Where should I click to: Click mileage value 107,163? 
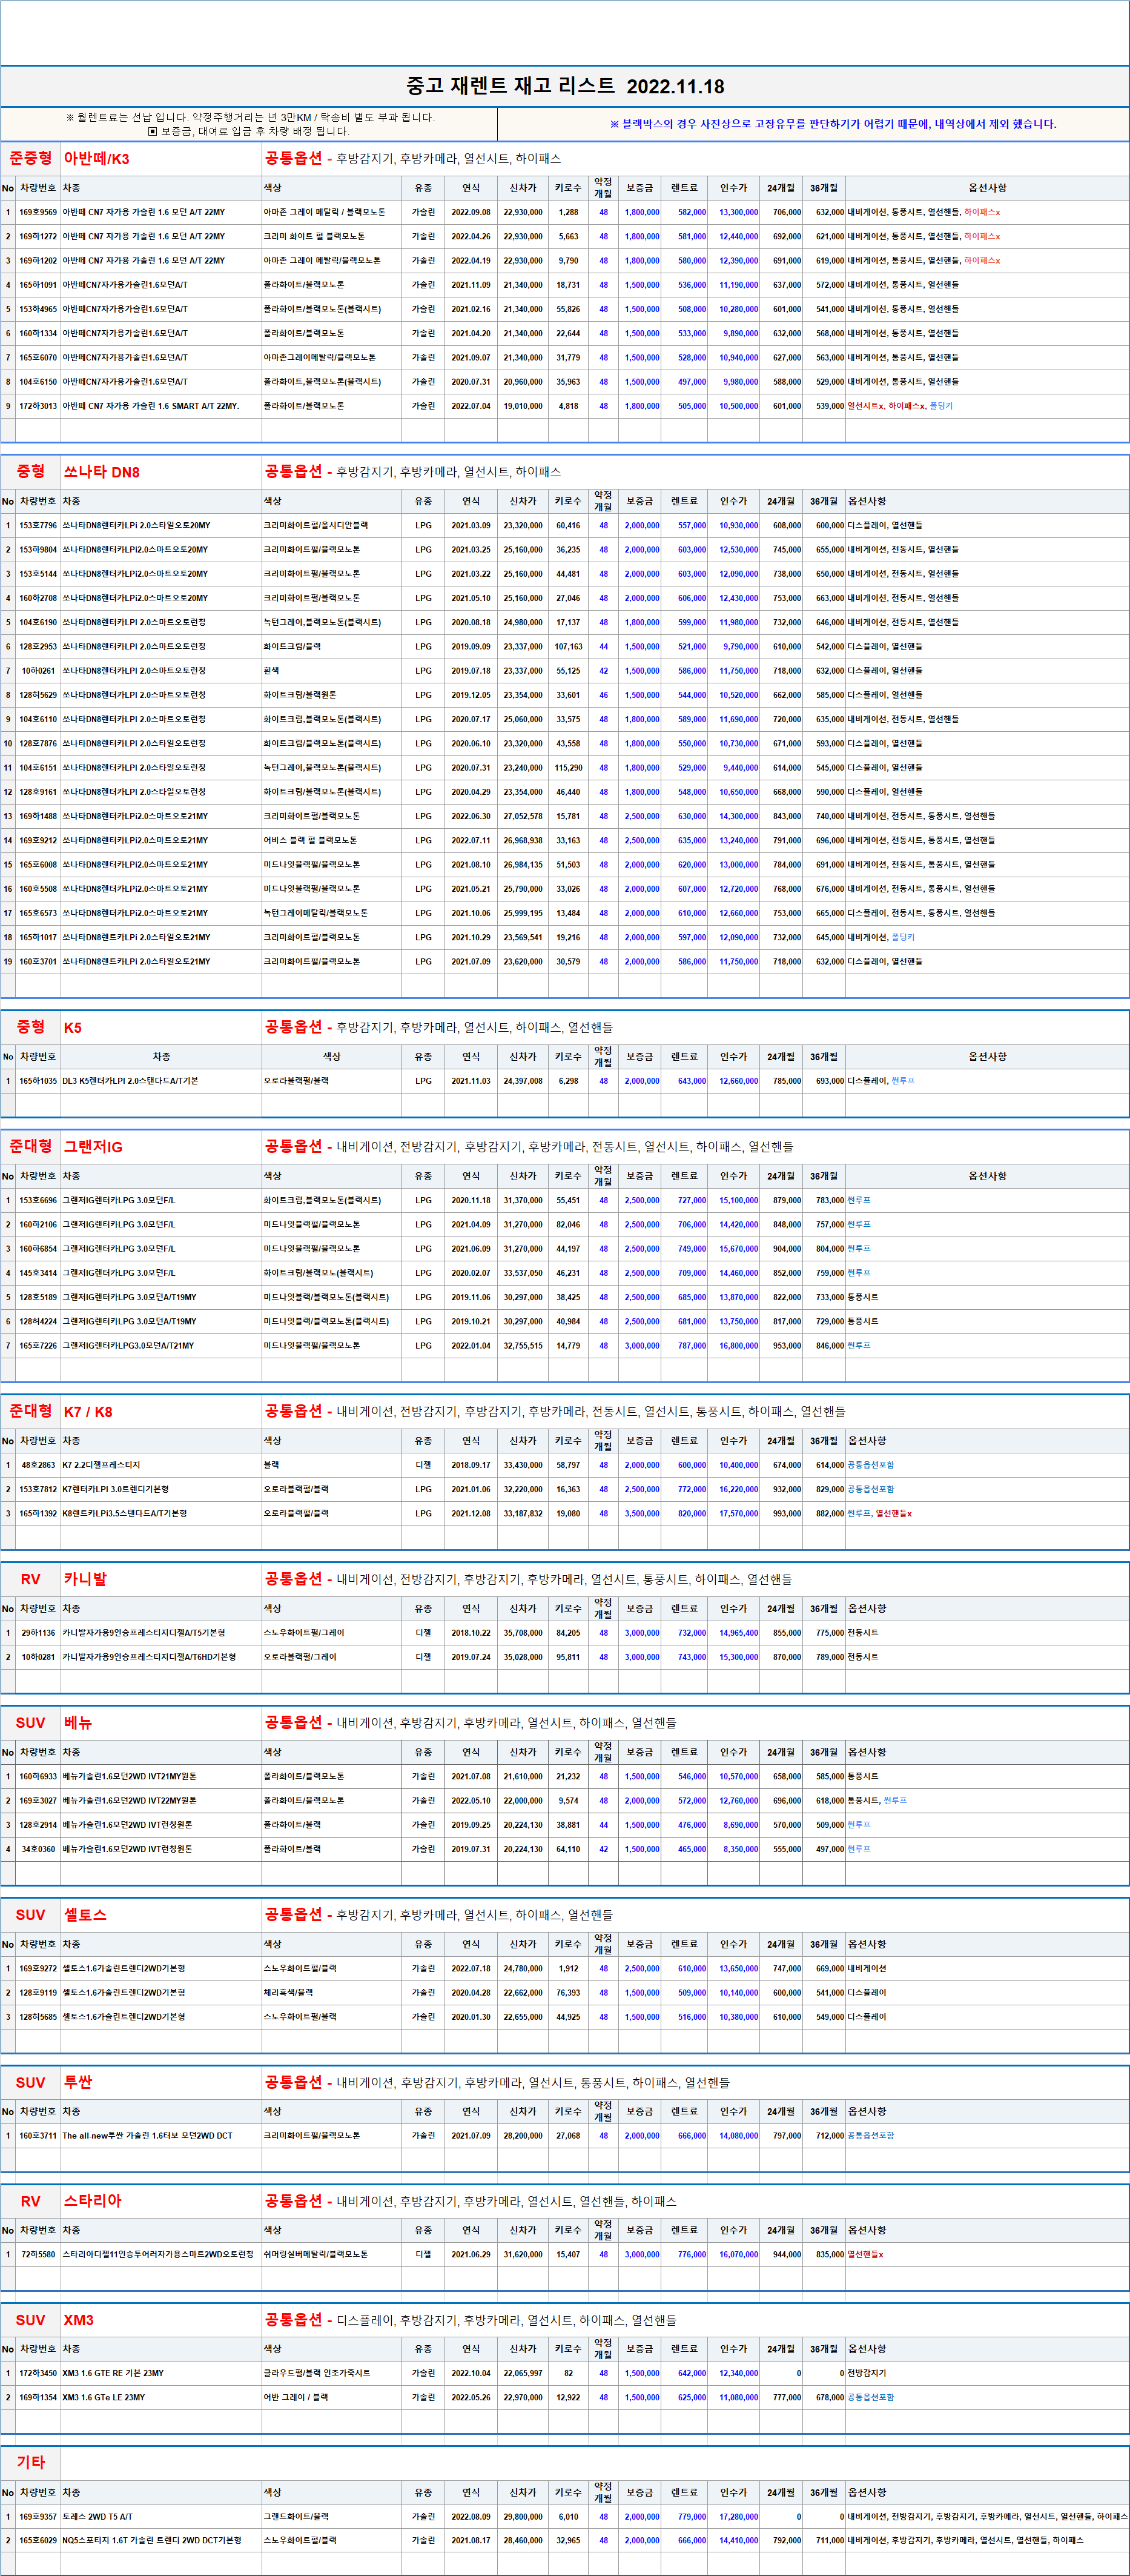click(568, 647)
